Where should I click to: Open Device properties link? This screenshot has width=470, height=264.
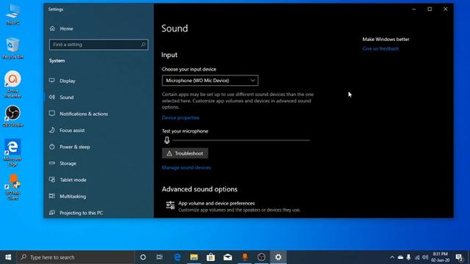pos(181,118)
